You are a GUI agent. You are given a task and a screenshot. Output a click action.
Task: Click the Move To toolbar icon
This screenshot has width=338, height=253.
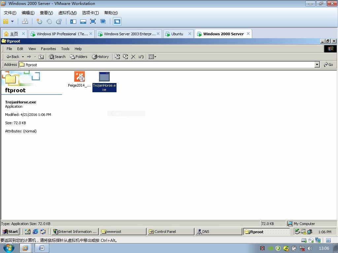(117, 57)
